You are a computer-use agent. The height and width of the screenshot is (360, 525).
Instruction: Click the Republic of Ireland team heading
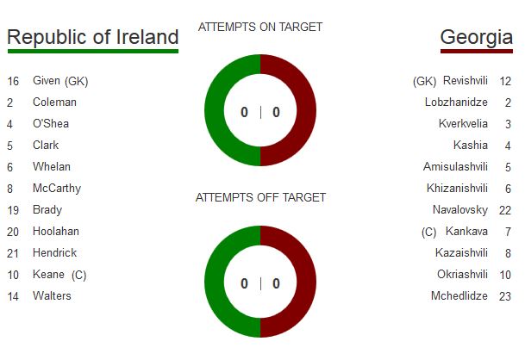coord(92,37)
